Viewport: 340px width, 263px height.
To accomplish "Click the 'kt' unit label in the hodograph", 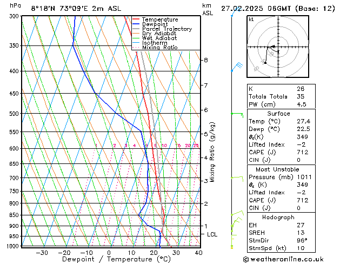I will click(251, 19).
